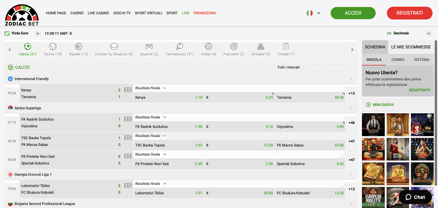This screenshot has width=438, height=208.
Task: Click the Freccette darts icon
Action: point(234,47)
